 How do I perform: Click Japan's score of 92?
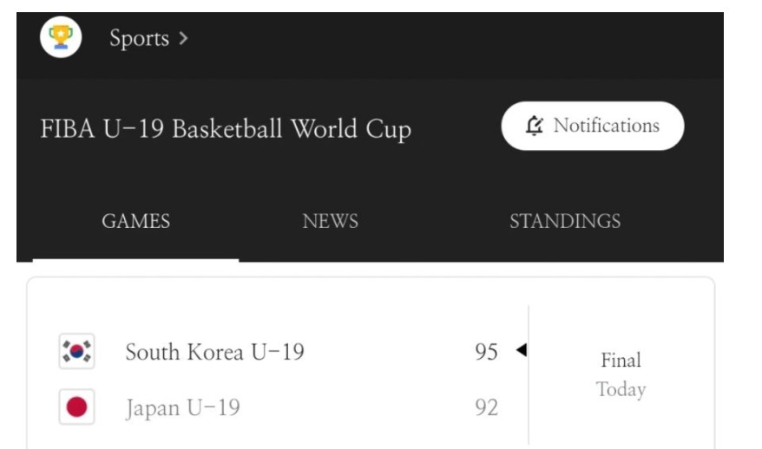pos(486,407)
